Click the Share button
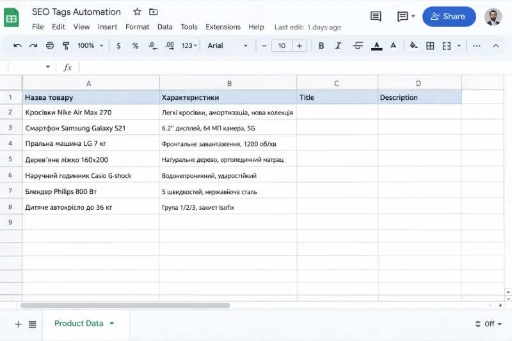Screen dimensions: 512x341 pyautogui.click(x=449, y=17)
